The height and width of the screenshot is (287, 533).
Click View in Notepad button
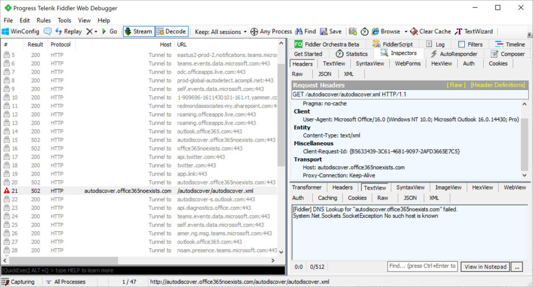(486, 267)
